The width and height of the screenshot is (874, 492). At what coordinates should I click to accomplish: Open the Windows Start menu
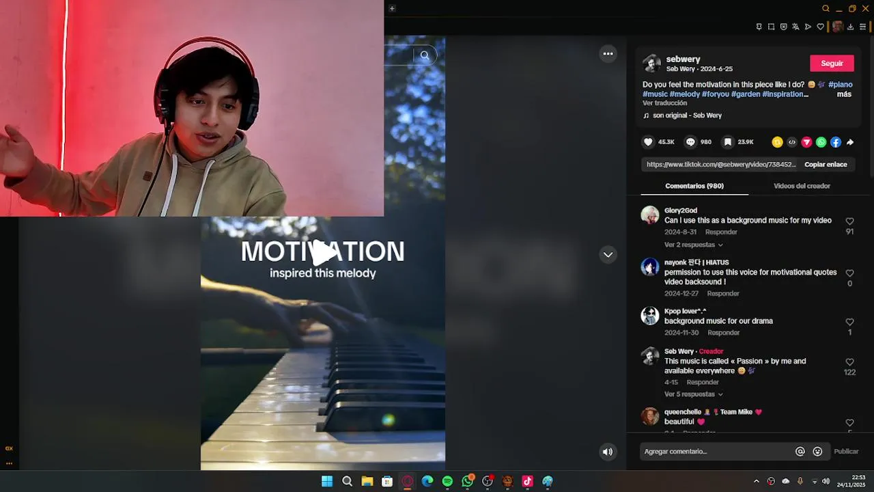pos(327,481)
